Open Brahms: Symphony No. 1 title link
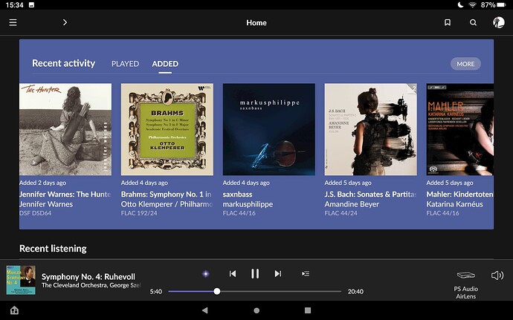This screenshot has width=513, height=320. pyautogui.click(x=167, y=195)
